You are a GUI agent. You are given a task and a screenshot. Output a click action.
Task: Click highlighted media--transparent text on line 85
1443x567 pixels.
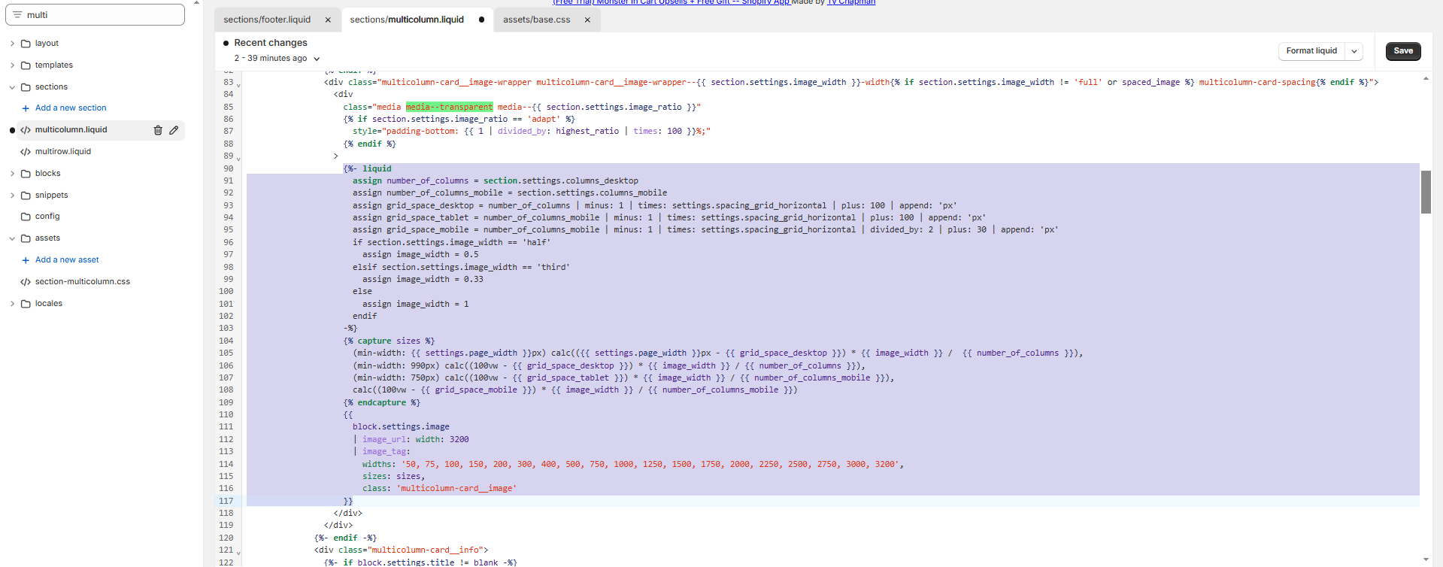coord(449,107)
